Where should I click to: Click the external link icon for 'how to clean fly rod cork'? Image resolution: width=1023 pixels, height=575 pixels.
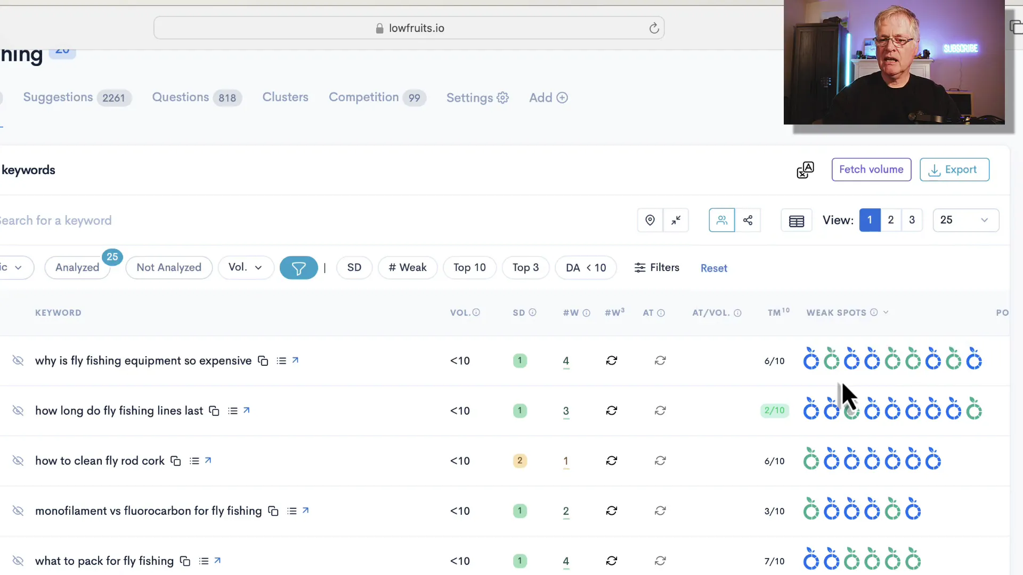209,460
